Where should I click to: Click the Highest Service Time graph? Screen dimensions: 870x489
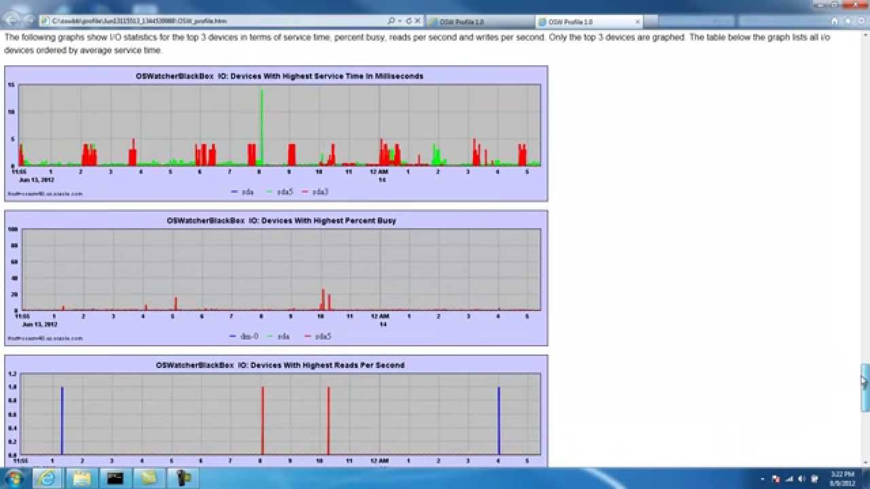(276, 134)
